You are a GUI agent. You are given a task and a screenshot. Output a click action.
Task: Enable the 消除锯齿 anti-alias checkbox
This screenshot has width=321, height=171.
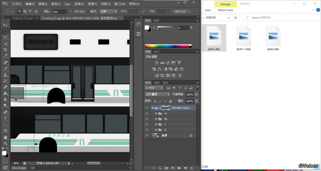(71, 12)
